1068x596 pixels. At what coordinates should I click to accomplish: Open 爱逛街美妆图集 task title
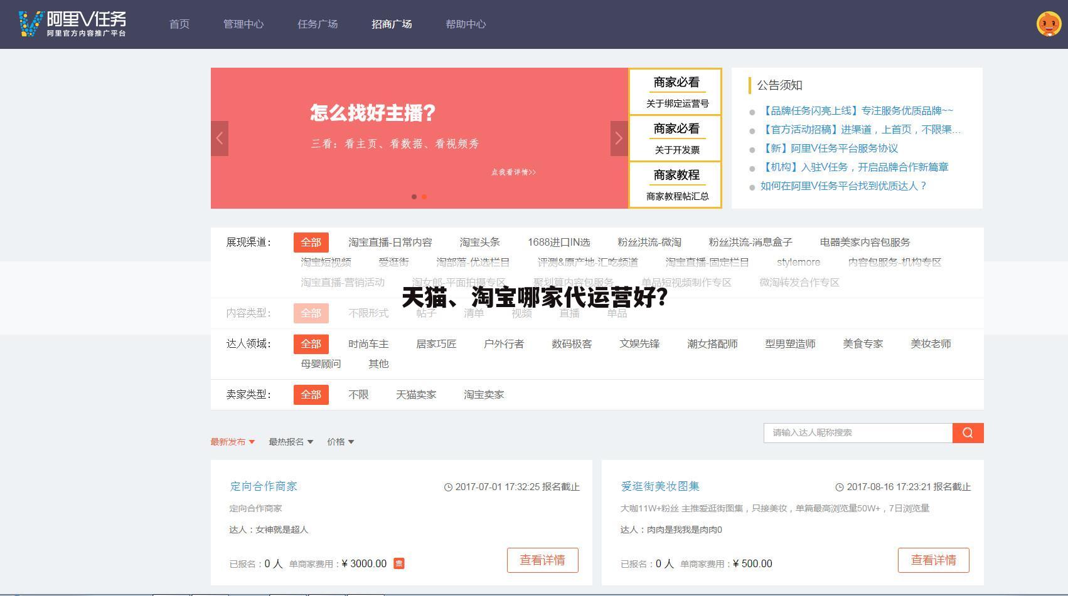[x=660, y=486]
